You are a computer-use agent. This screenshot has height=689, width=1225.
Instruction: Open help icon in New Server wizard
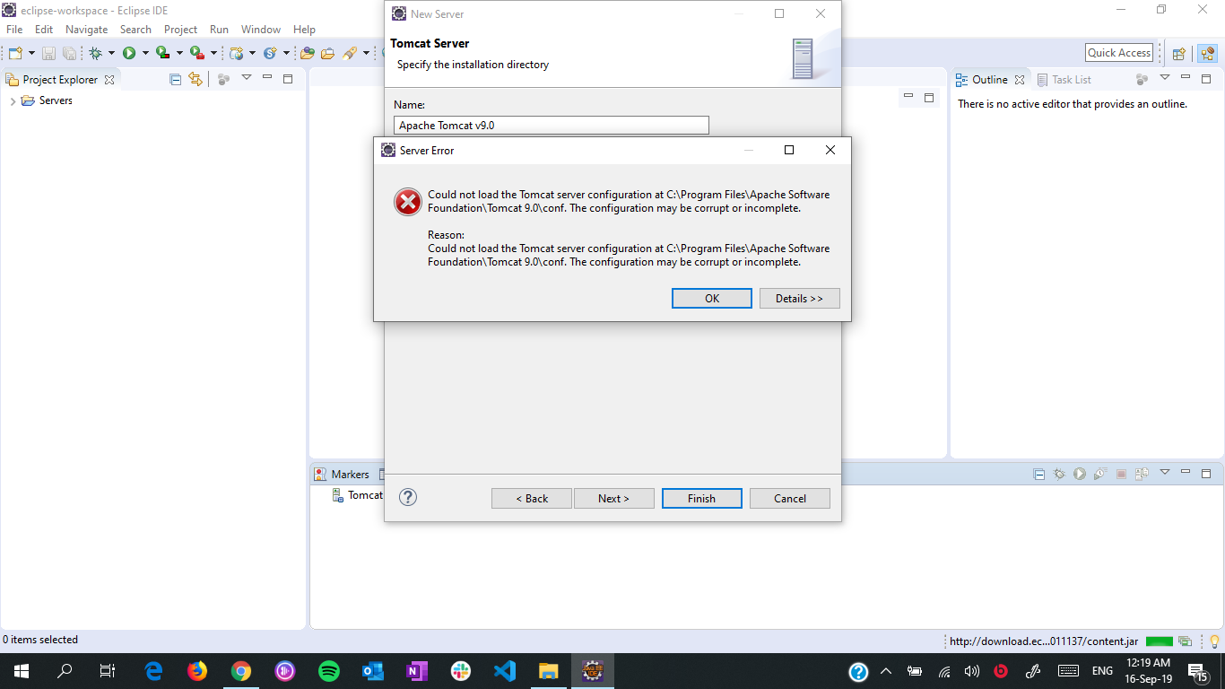(x=408, y=497)
